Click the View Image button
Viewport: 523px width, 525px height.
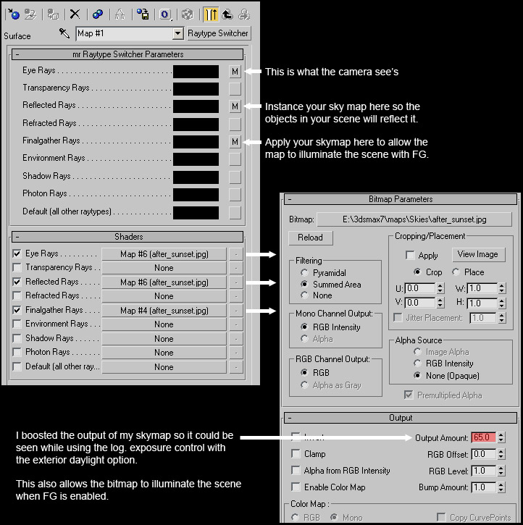tap(478, 254)
